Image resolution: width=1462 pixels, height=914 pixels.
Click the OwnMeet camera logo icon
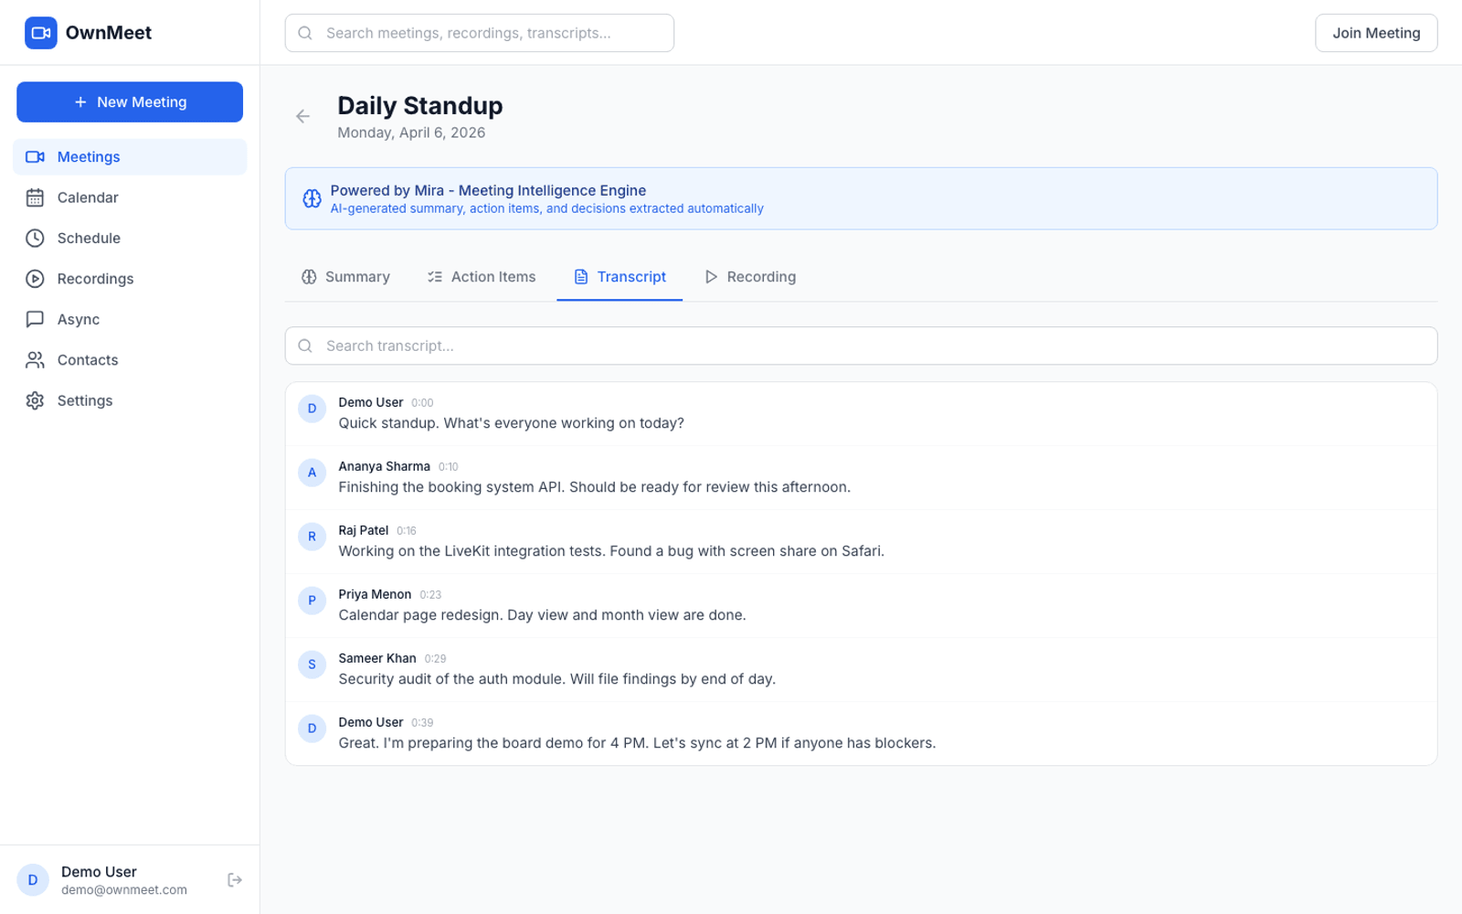40,33
